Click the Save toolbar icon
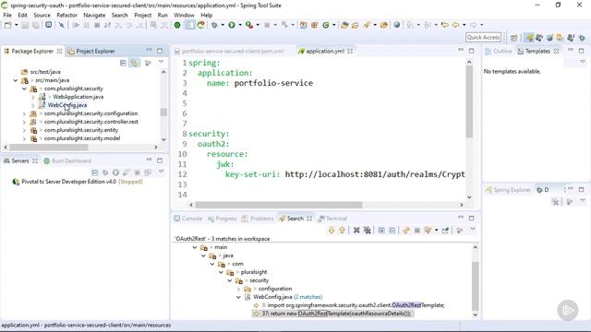 25,25
